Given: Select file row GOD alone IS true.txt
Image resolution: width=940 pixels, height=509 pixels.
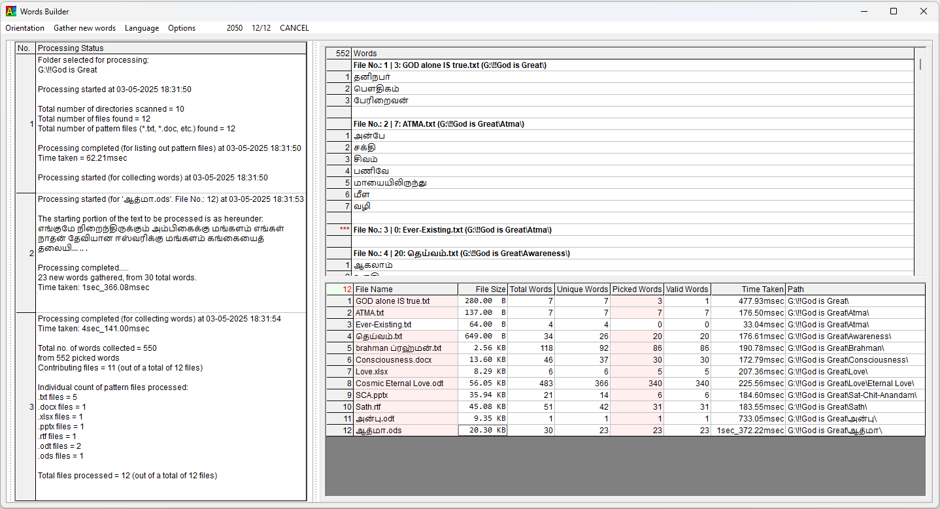Looking at the screenshot, I should (405, 301).
